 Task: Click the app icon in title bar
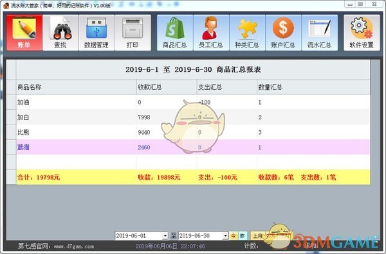coord(6,5)
